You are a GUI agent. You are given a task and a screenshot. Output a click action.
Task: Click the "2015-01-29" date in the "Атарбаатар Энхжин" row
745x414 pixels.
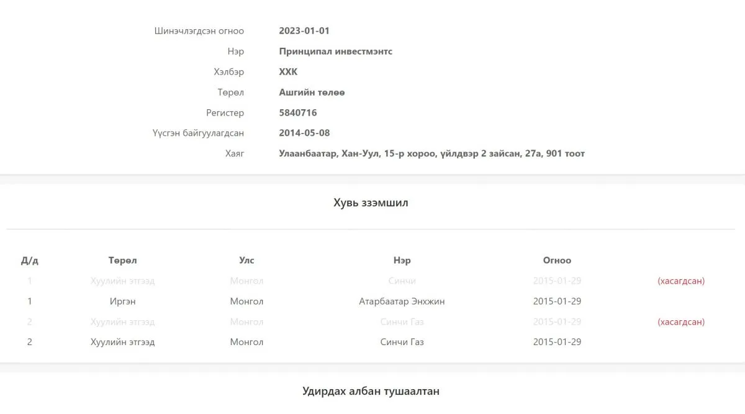558,302
